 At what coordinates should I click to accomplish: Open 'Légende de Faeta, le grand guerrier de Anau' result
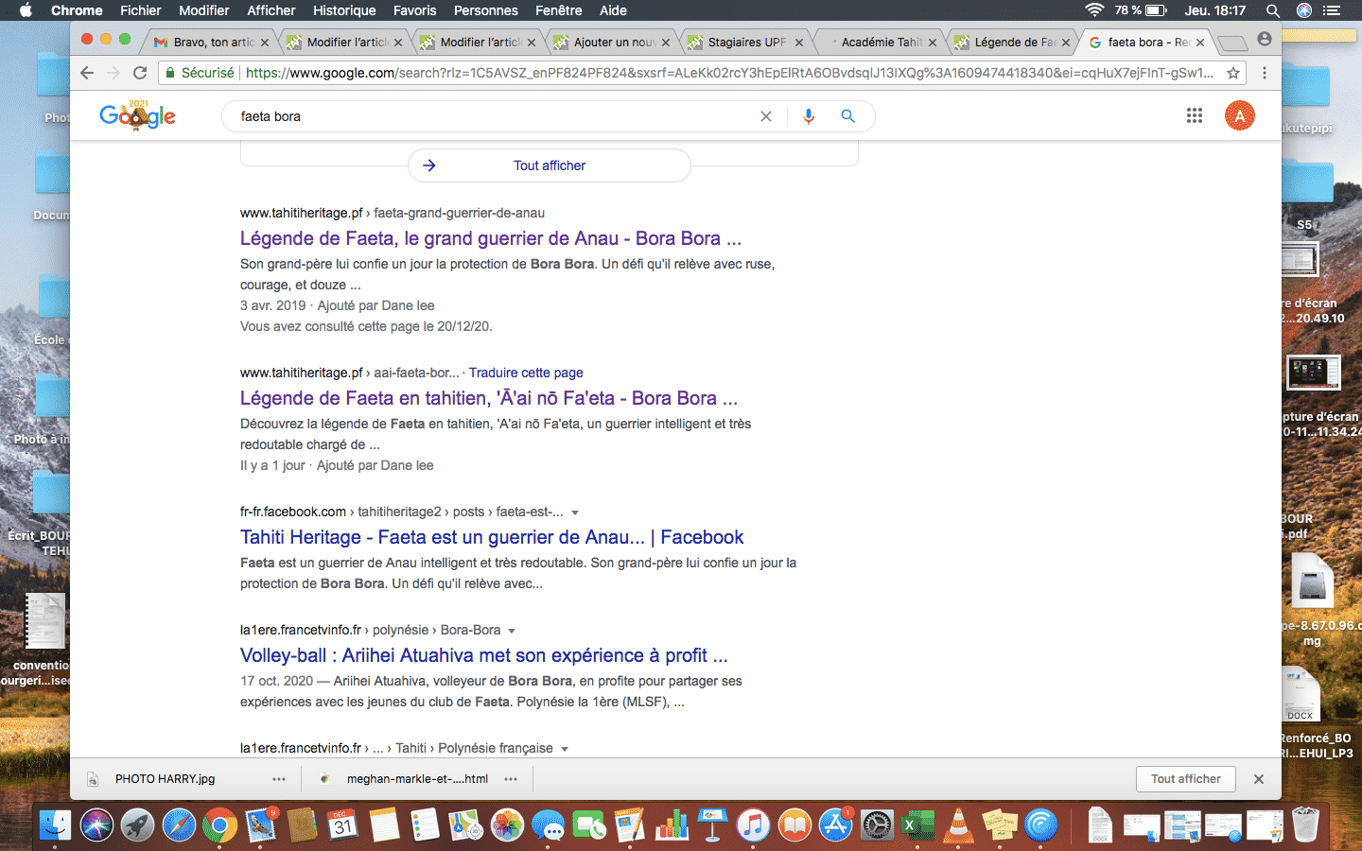click(491, 238)
